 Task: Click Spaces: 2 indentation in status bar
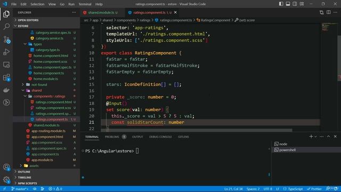(x=253, y=189)
